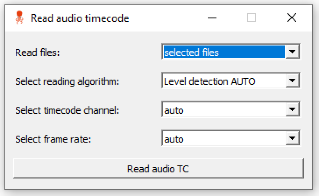Close the Read audio timecode dialog
The width and height of the screenshot is (319, 196).
pos(291,18)
